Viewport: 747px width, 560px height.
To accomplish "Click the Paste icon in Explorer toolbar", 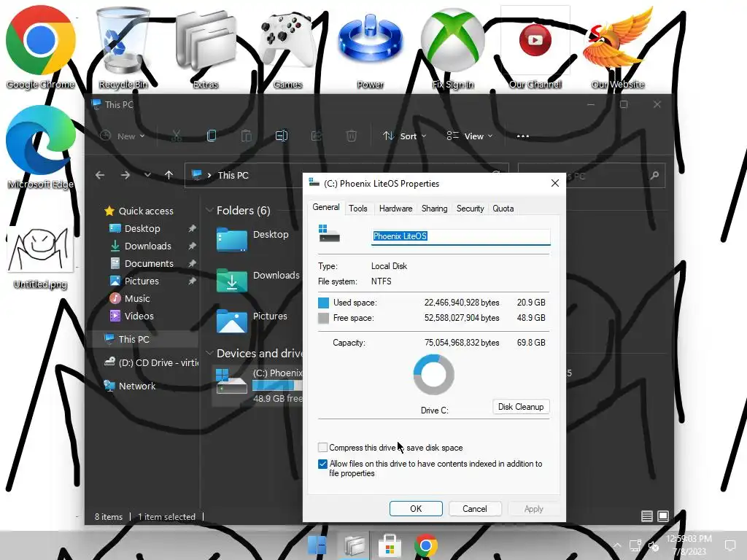I will point(247,136).
